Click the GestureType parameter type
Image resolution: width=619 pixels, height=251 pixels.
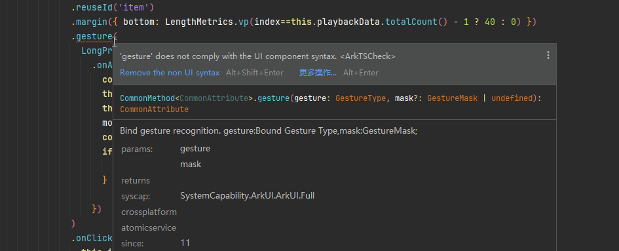tap(360, 98)
